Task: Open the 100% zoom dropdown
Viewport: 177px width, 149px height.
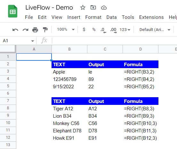Action: tap(66, 29)
